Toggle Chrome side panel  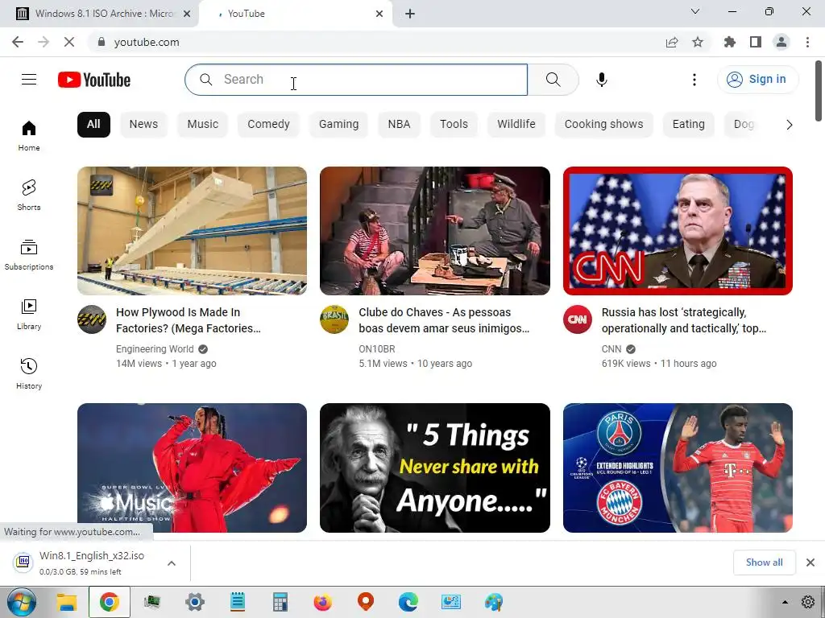tap(756, 42)
